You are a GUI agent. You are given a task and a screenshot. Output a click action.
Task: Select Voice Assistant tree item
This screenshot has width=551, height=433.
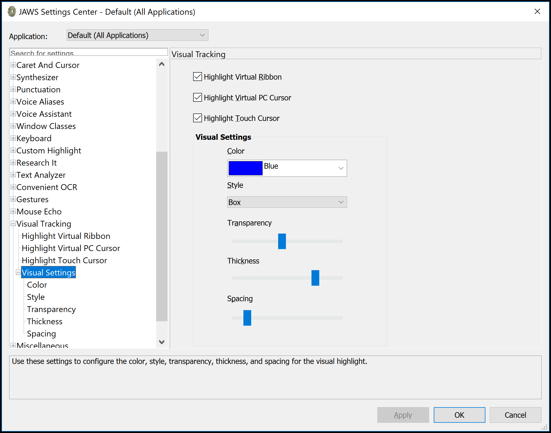point(44,114)
